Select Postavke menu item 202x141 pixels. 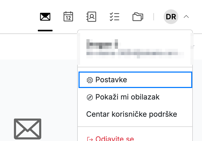[x=135, y=80]
